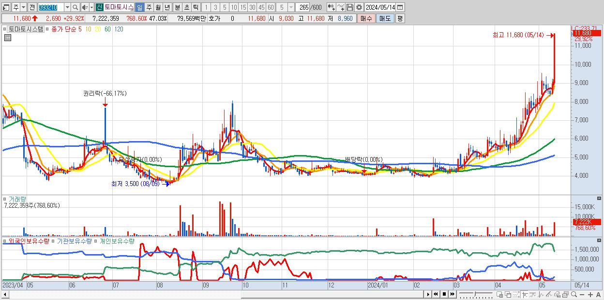604x300 pixels.
Task: Adjust the bottom chart zoom slider
Action: click(476, 294)
